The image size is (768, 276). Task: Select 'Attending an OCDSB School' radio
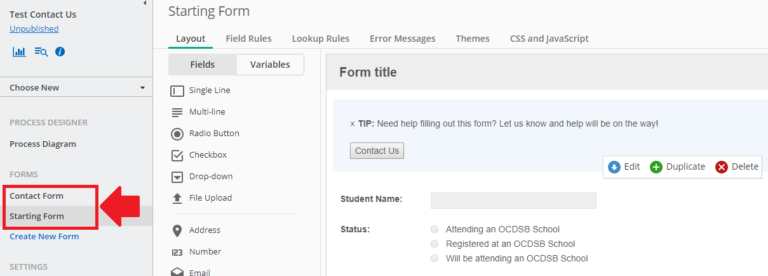[x=435, y=229]
